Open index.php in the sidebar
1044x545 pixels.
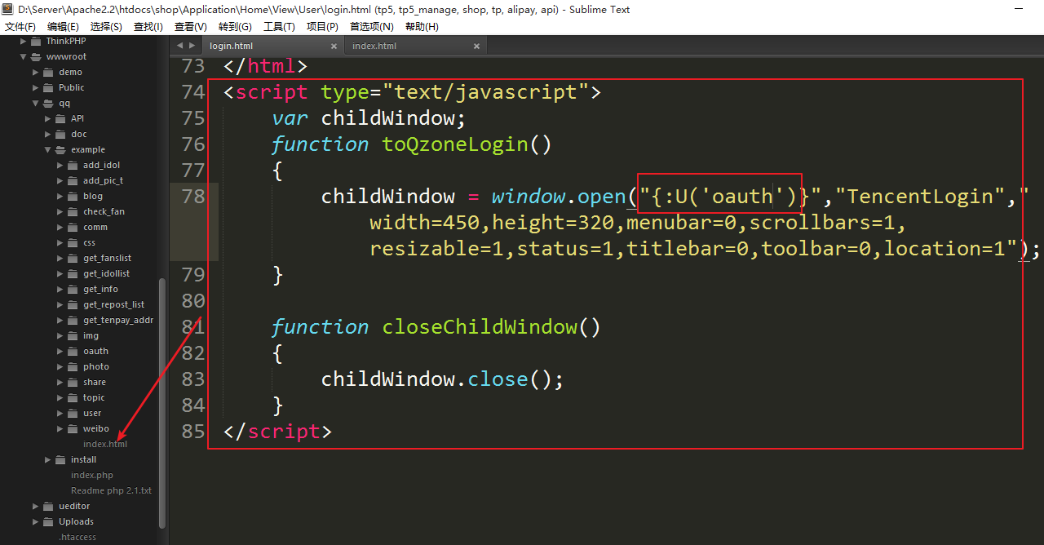pyautogui.click(x=91, y=475)
